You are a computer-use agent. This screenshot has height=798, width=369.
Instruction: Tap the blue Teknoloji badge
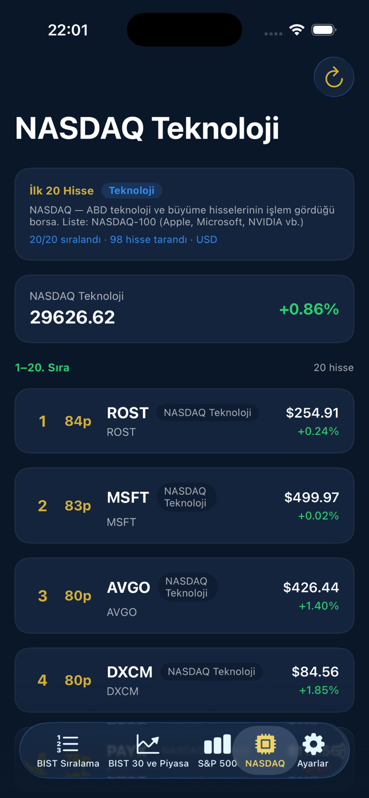coord(132,190)
